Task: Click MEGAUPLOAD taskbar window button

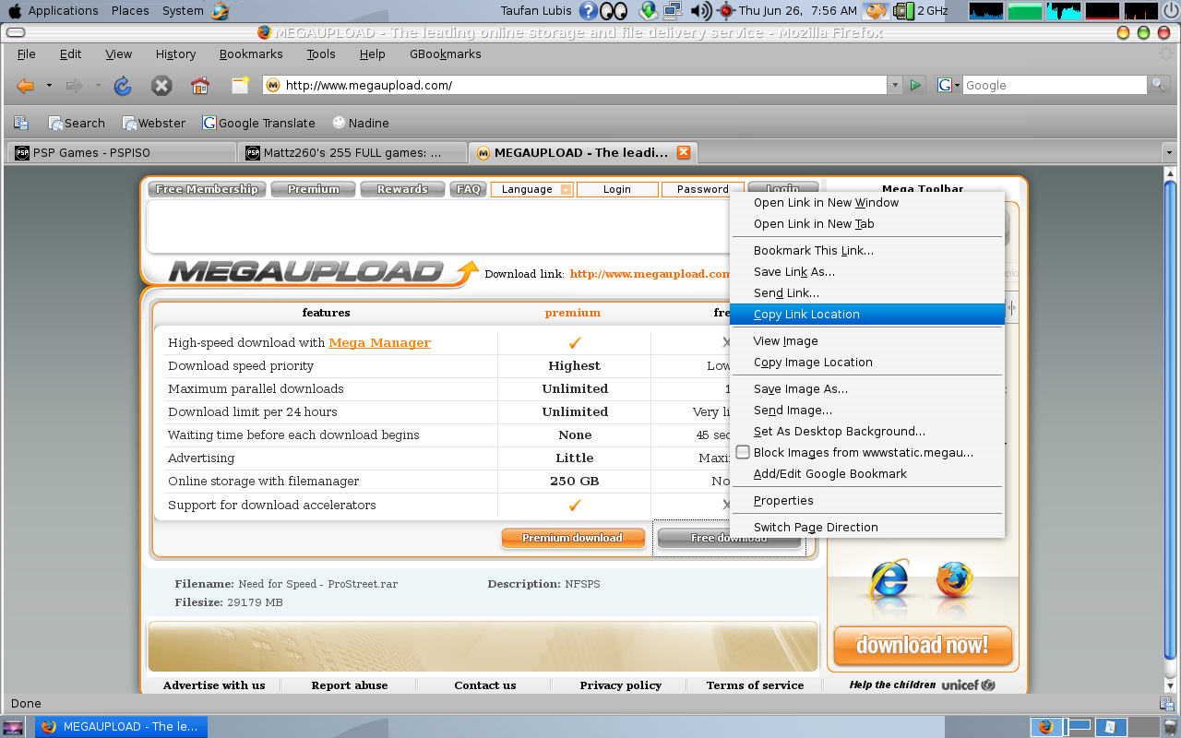Action: [122, 727]
